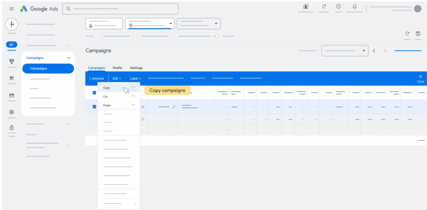Screen dimensions: 427x210
Task: Close the blue selection bar
Action: pos(420,77)
